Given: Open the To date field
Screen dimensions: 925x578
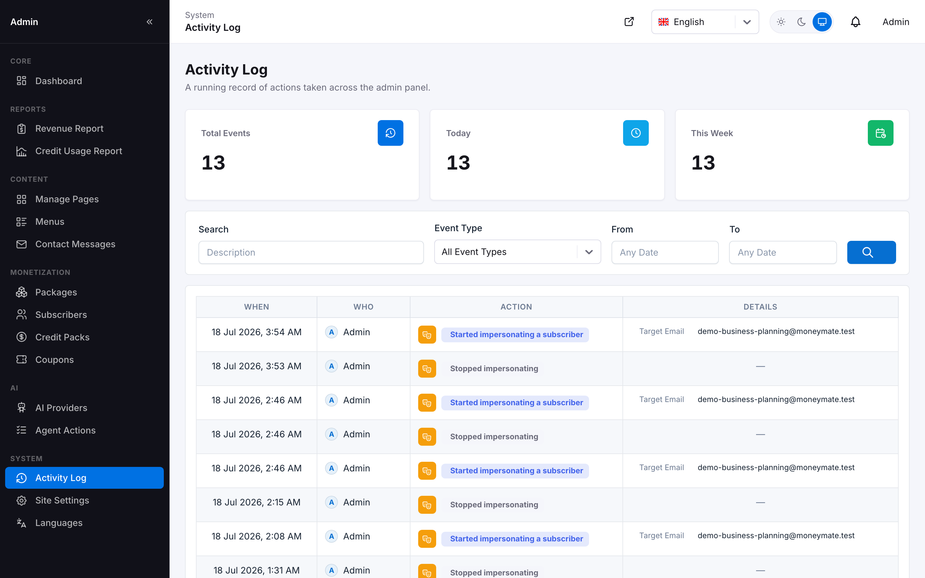Looking at the screenshot, I should [782, 252].
